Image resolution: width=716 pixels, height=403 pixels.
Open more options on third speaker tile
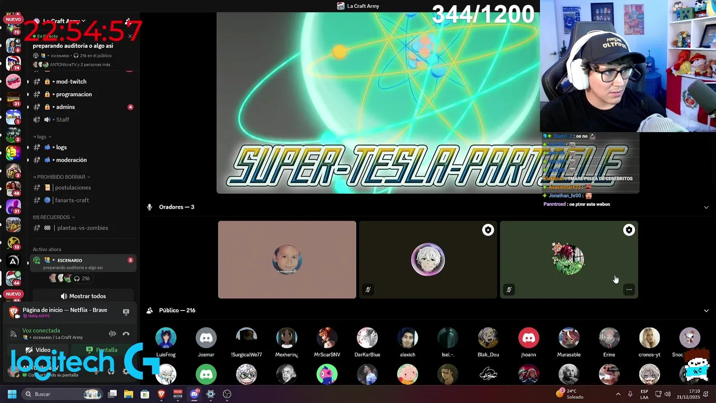point(629,289)
